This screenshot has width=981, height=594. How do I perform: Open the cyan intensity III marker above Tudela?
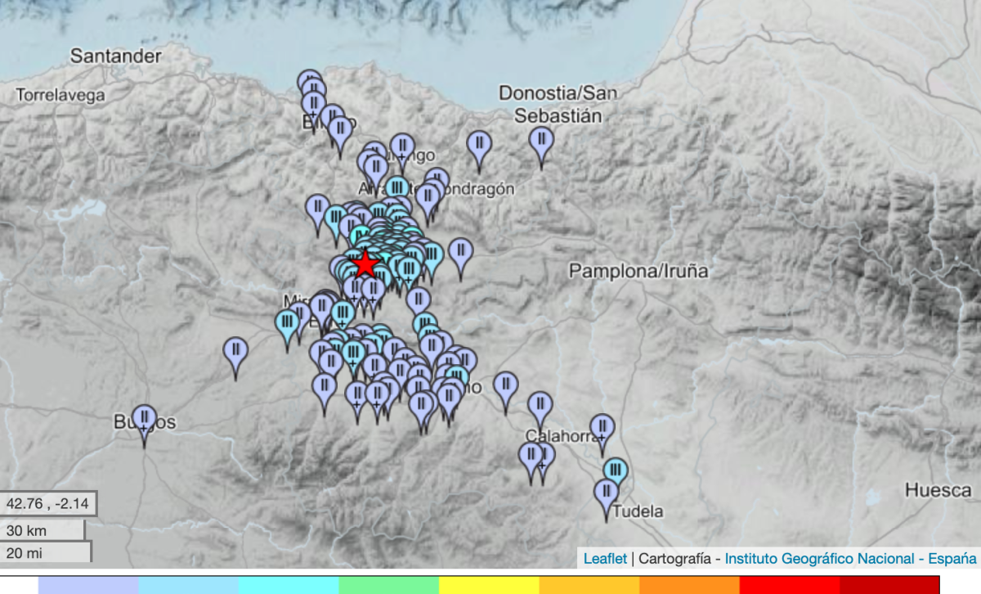(616, 471)
